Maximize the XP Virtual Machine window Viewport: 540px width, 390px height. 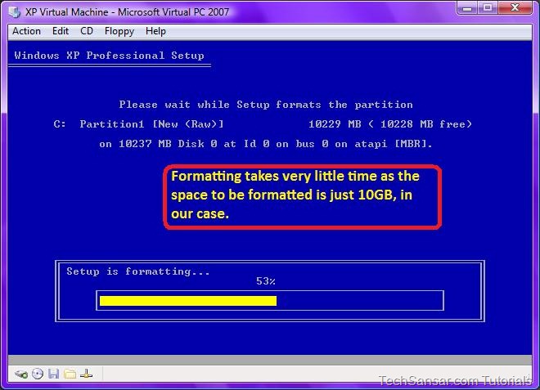point(488,7)
